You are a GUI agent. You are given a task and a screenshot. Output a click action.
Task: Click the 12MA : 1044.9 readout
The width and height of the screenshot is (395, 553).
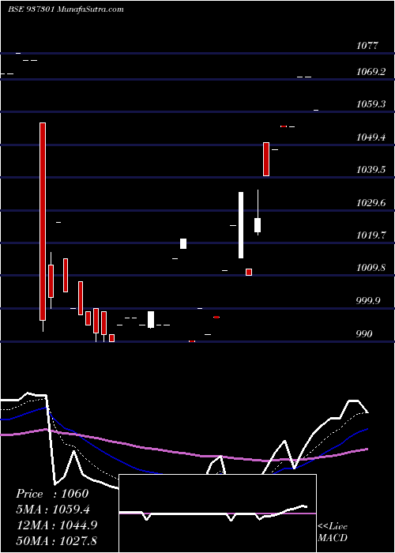click(57, 525)
